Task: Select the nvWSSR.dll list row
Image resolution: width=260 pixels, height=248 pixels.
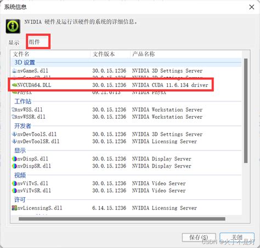Action: click(x=126, y=117)
